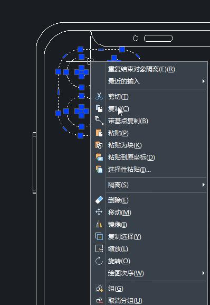The height and width of the screenshot is (305, 210).
Task: Click the scale icon beside 缩放
Action: pos(99,248)
